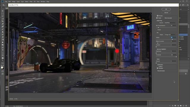Select the Move tool
The width and height of the screenshot is (190, 107).
point(3,11)
